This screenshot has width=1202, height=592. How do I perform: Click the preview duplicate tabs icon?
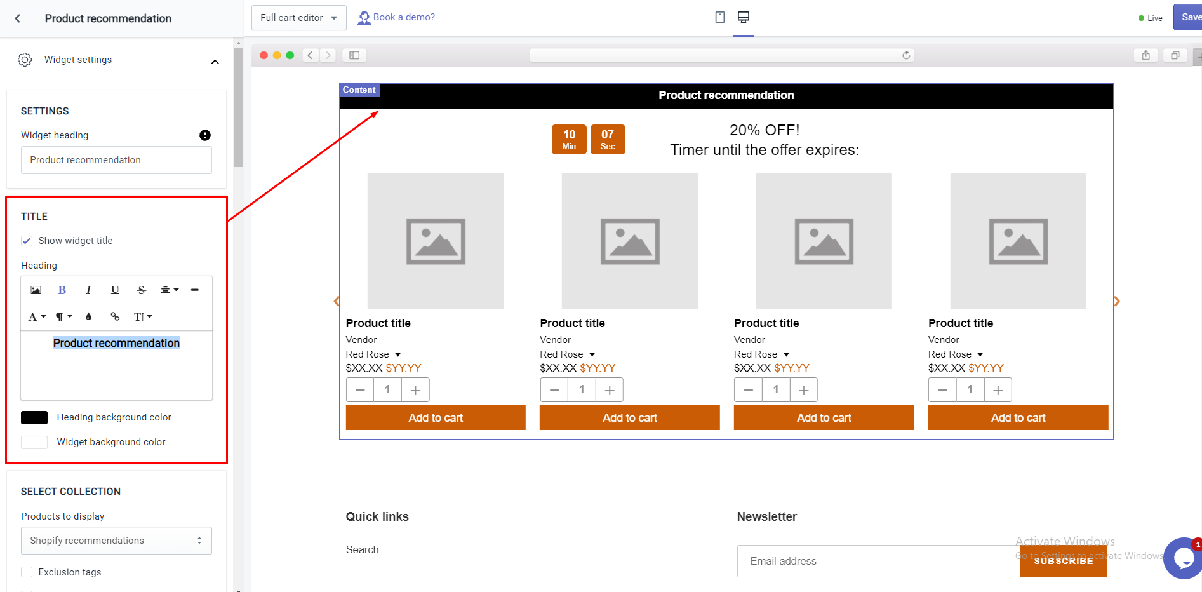coord(1175,55)
